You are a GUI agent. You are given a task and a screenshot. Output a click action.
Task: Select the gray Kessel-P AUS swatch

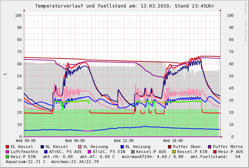coord(133,152)
